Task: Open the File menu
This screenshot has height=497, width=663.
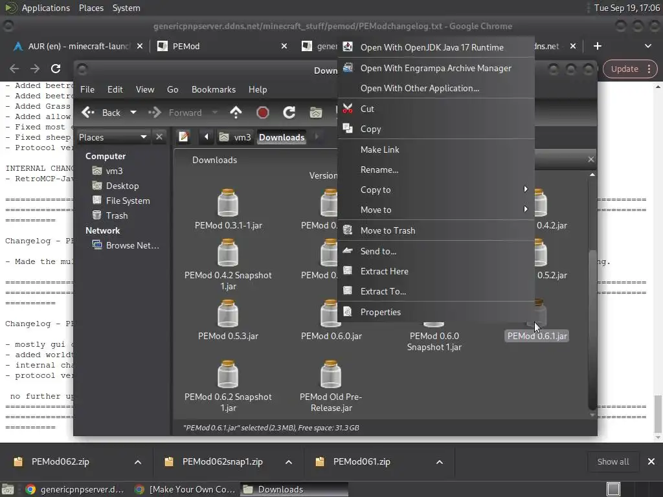Action: (x=87, y=89)
